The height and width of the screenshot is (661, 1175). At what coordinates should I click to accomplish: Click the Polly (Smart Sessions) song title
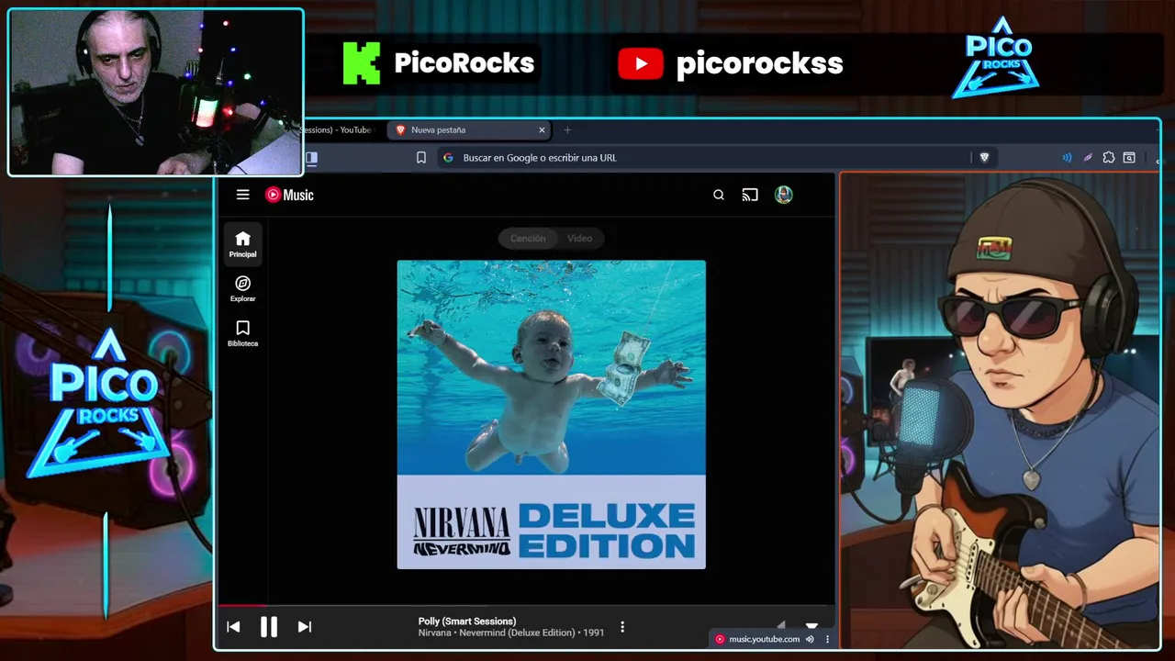467,622
